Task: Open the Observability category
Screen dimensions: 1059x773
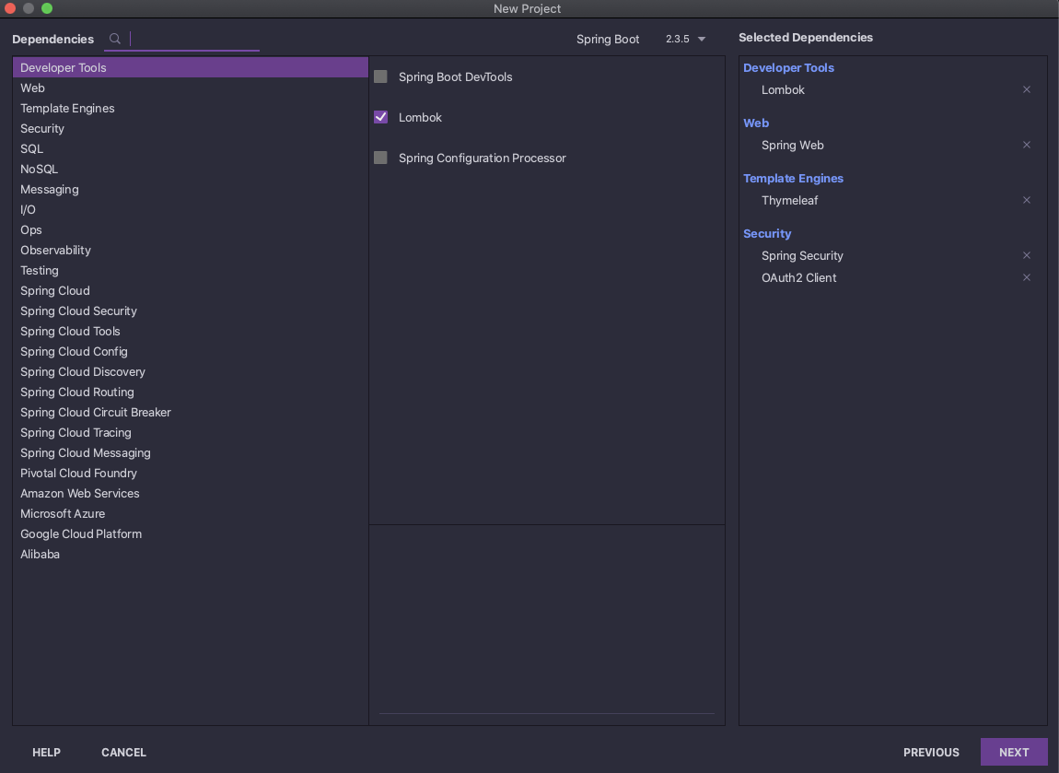Action: click(x=191, y=250)
